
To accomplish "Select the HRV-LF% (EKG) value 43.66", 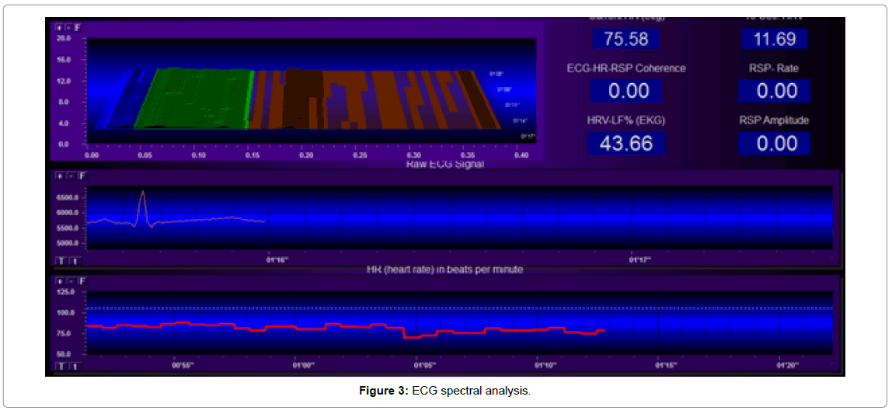I will (x=625, y=143).
